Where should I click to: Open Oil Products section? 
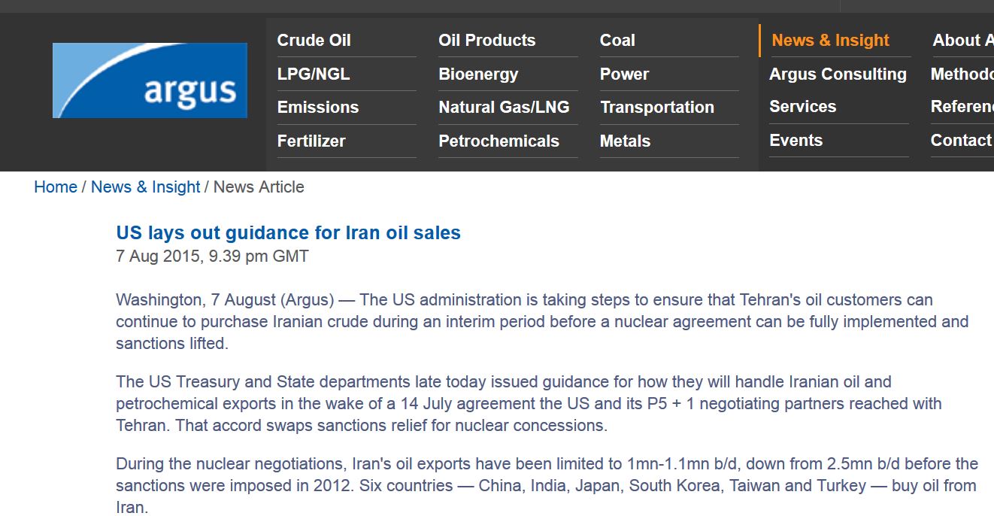coord(487,41)
